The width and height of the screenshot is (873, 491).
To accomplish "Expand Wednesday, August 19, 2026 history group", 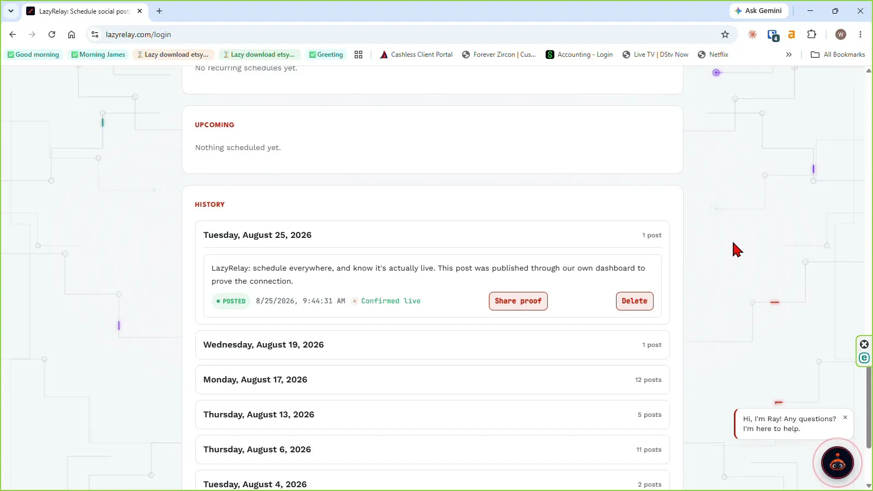I will [432, 345].
